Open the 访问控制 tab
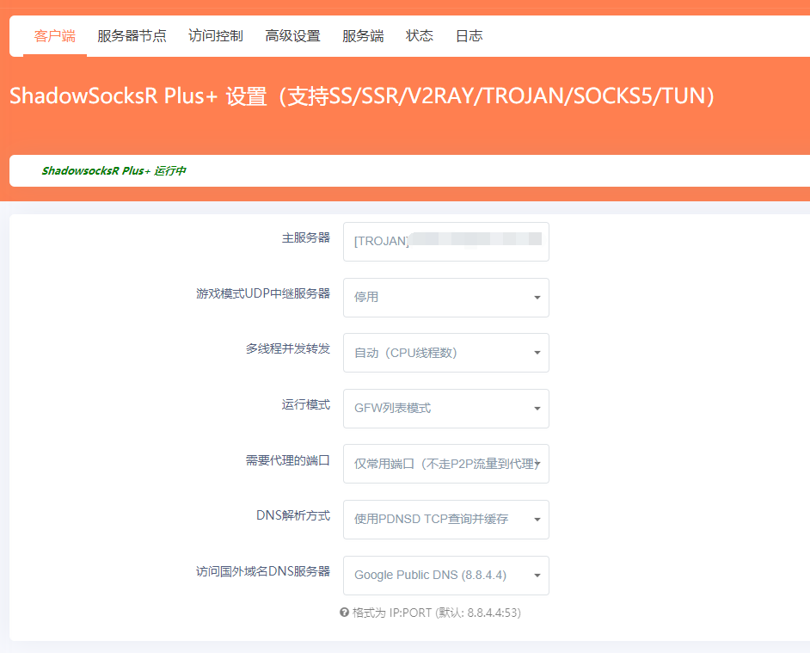Viewport: 810px width, 653px height. [x=215, y=36]
